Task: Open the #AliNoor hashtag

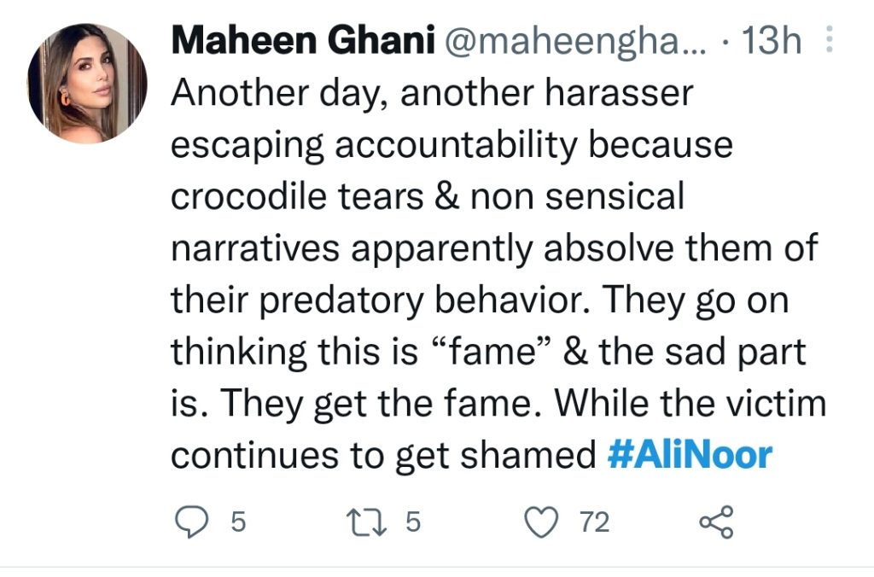Action: (x=690, y=456)
